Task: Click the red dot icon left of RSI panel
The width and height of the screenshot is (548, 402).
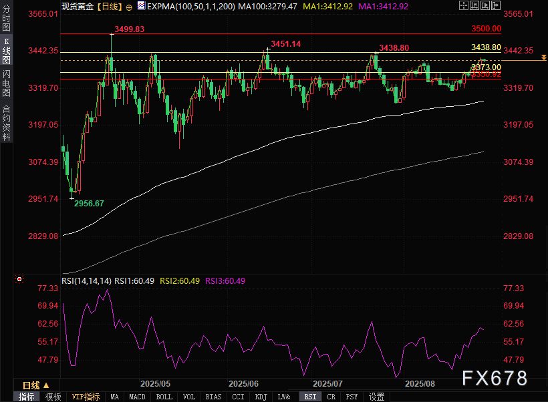Action: tap(18, 279)
